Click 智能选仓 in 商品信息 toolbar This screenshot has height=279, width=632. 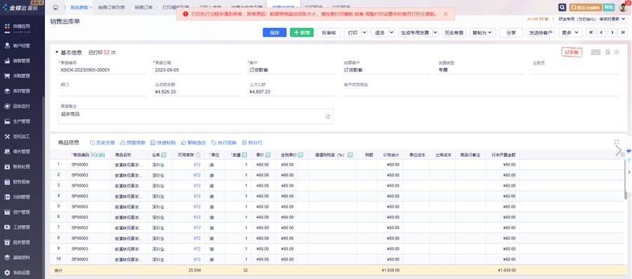[194, 142]
